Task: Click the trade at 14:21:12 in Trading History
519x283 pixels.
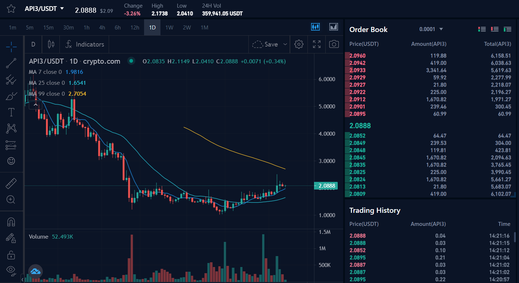Action: click(x=430, y=250)
